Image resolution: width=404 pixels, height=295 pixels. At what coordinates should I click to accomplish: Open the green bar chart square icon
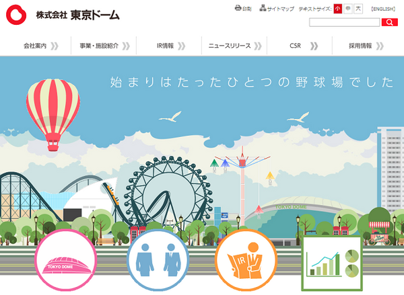pyautogui.click(x=332, y=263)
